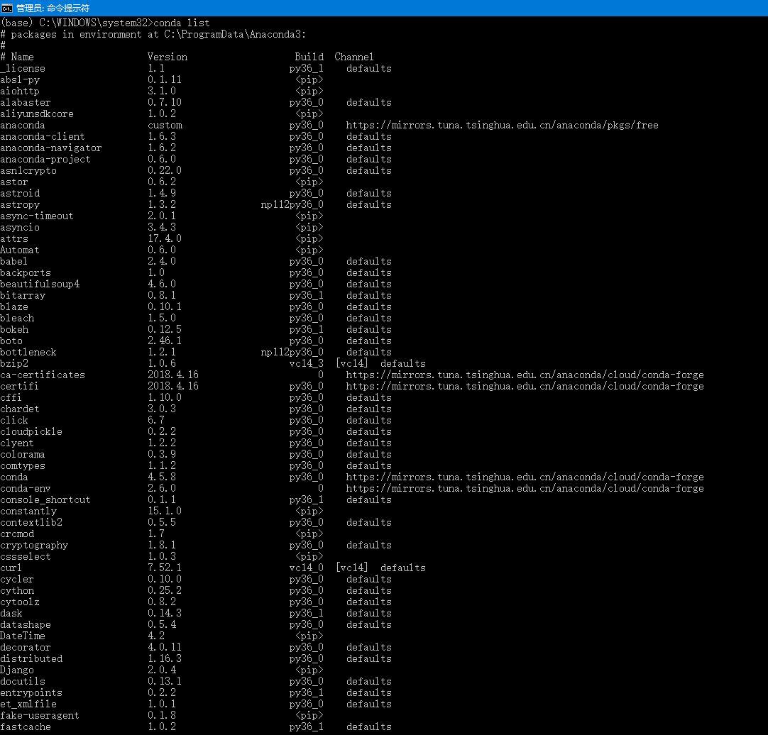The width and height of the screenshot is (768, 735).
Task: Click the 'beautifulsoup4' package name
Action: (40, 284)
